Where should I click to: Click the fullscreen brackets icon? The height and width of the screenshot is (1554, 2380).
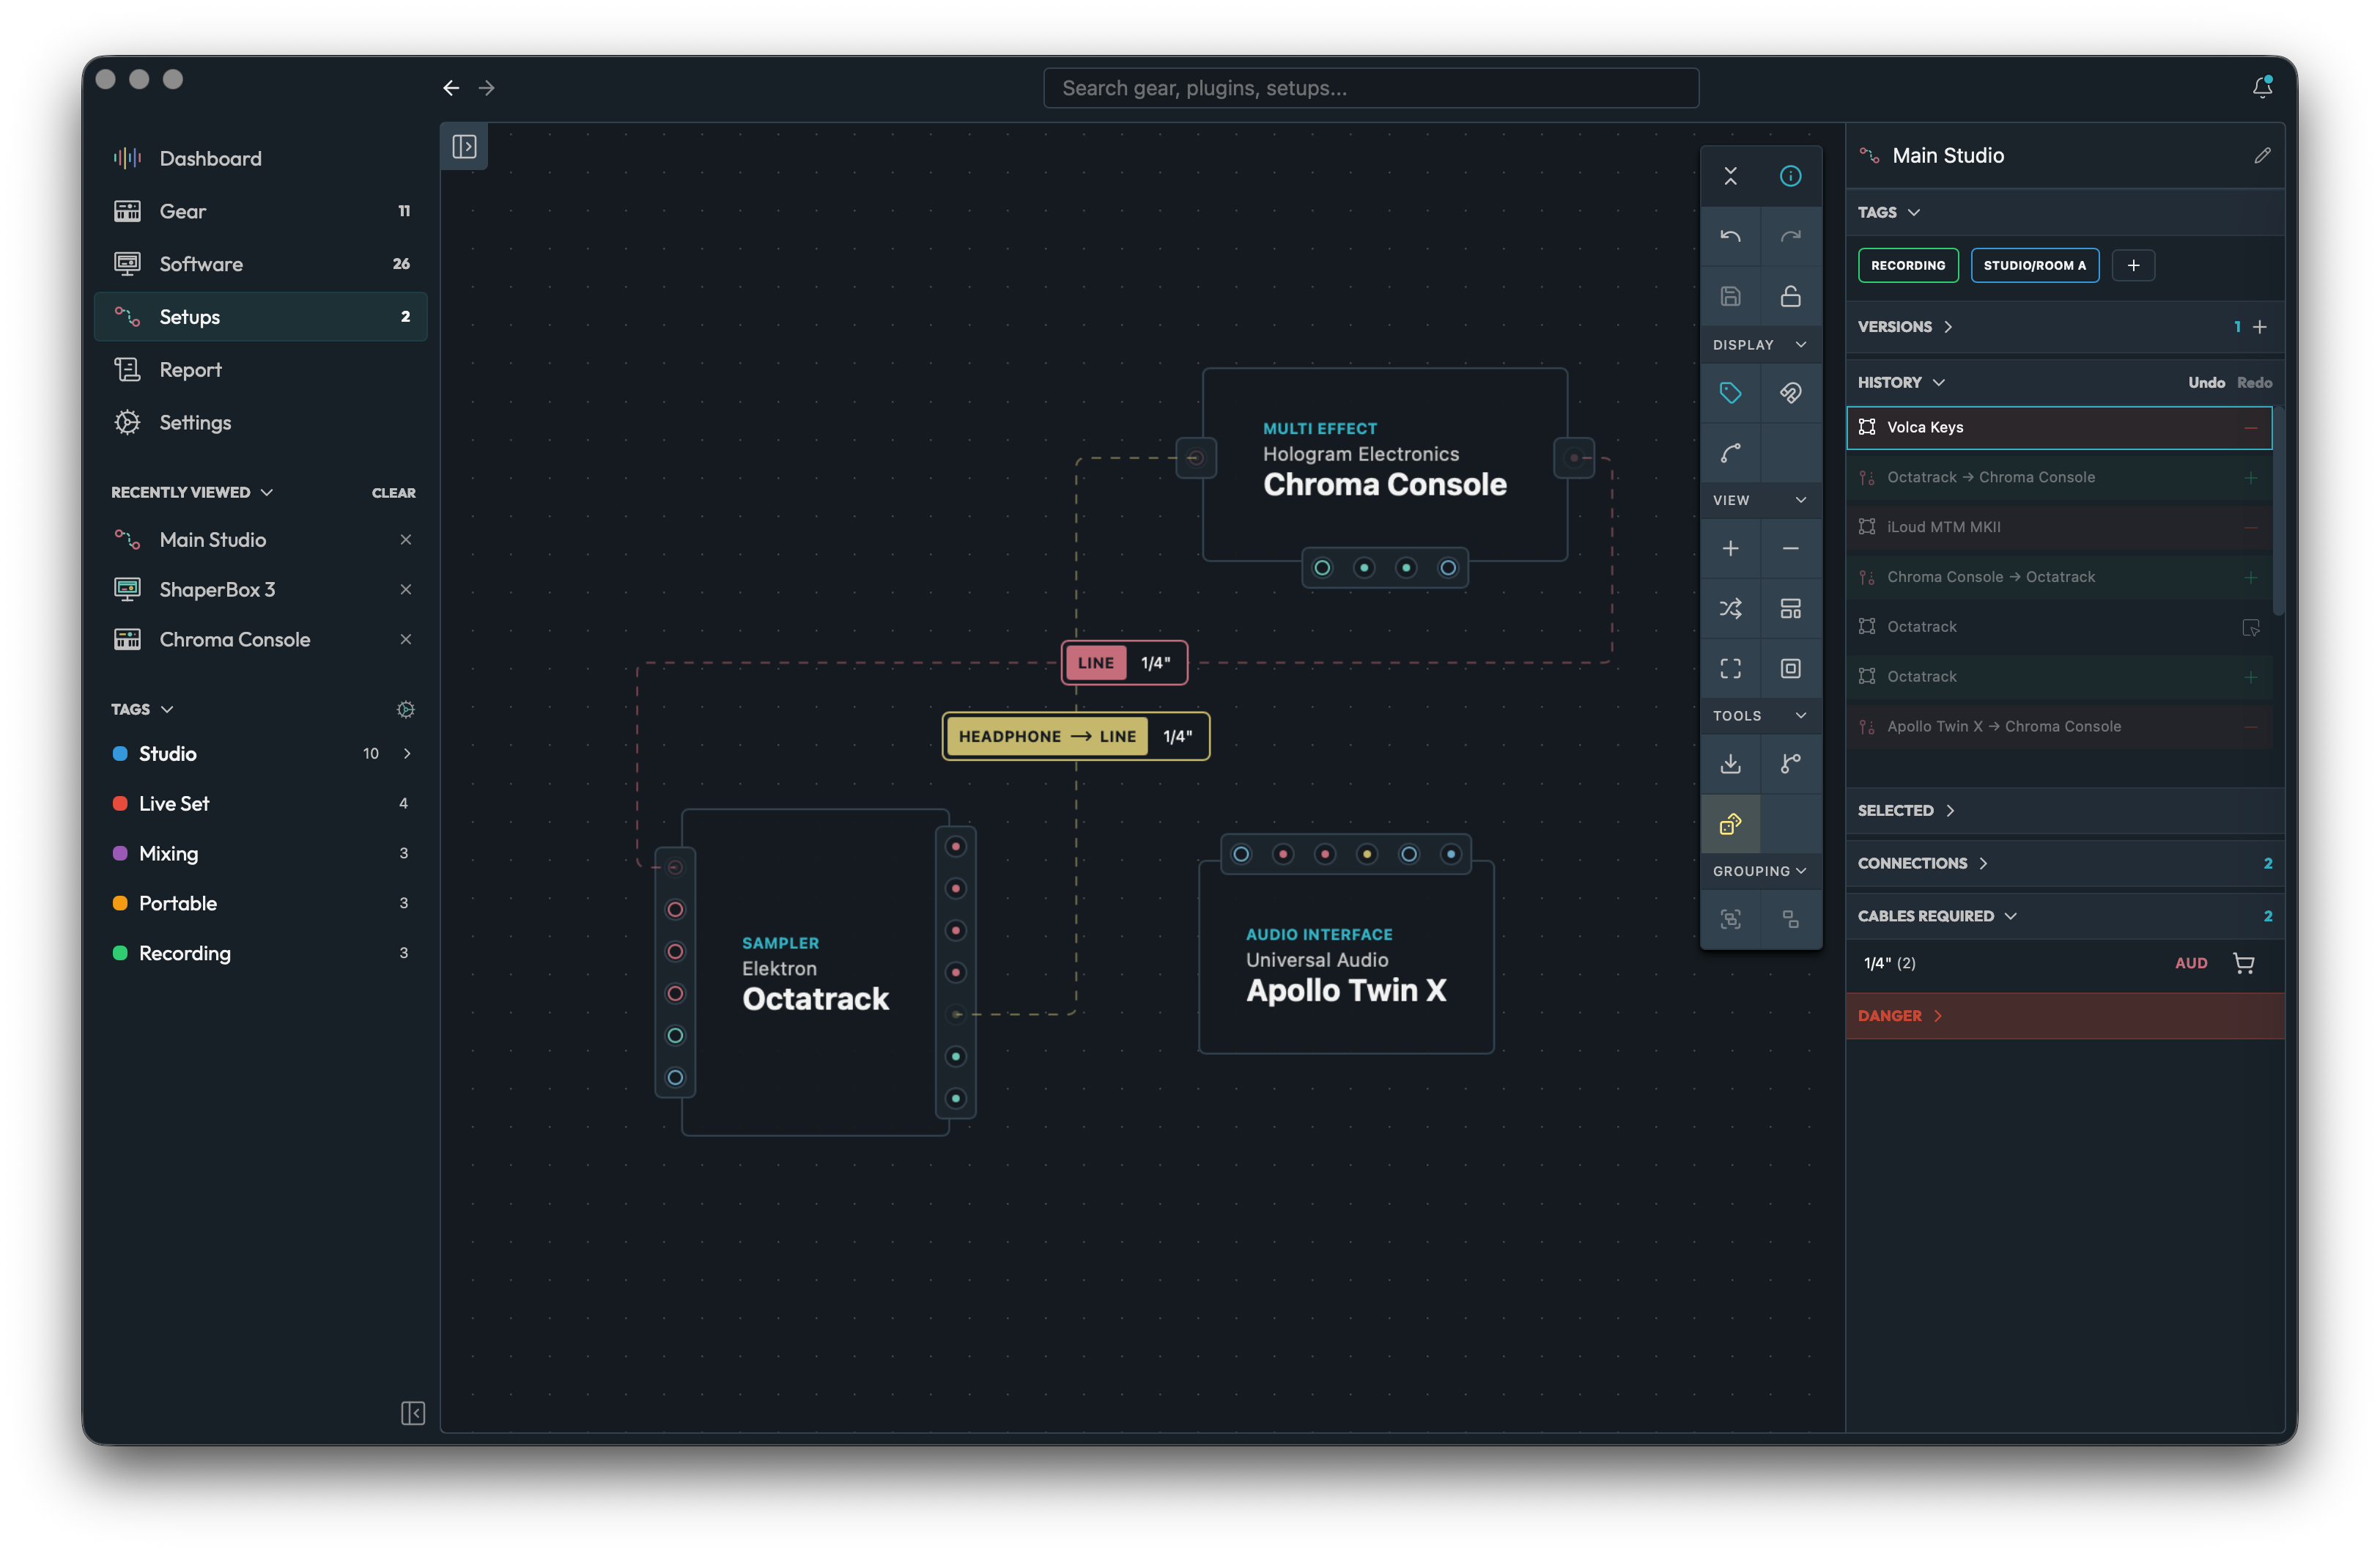(x=1730, y=669)
